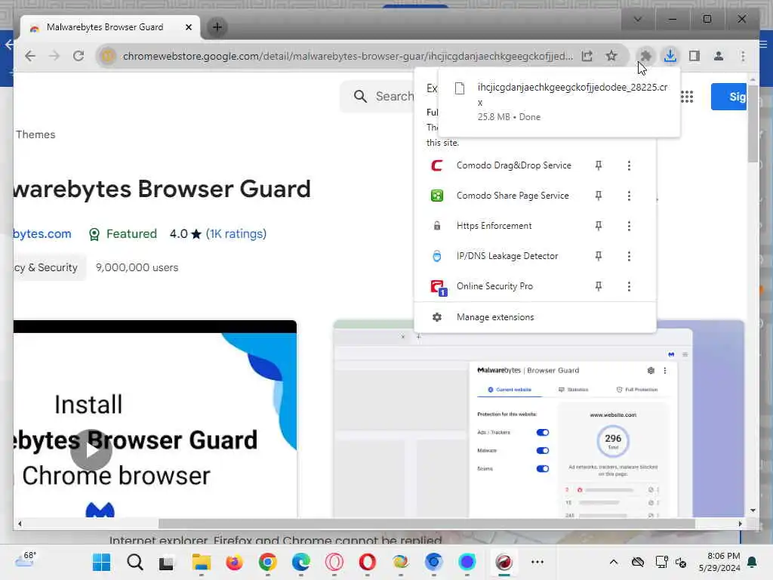The height and width of the screenshot is (580, 773).
Task: Open more options for IP/DNS Leakage Detector
Action: 629,256
